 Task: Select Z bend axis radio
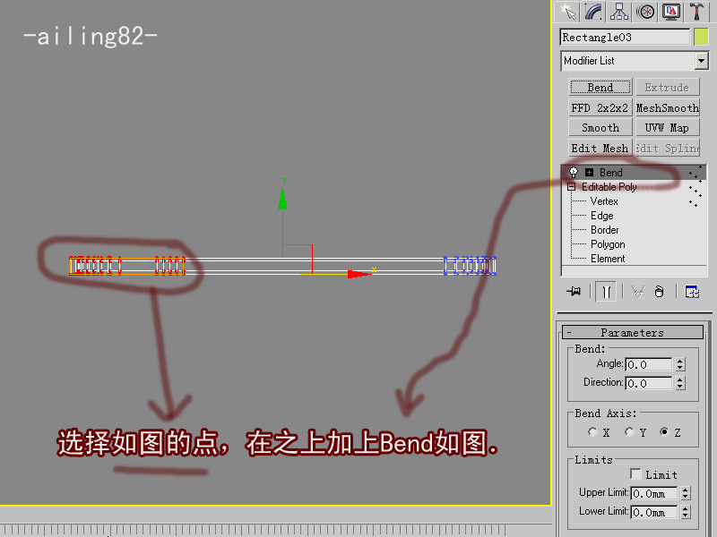664,431
